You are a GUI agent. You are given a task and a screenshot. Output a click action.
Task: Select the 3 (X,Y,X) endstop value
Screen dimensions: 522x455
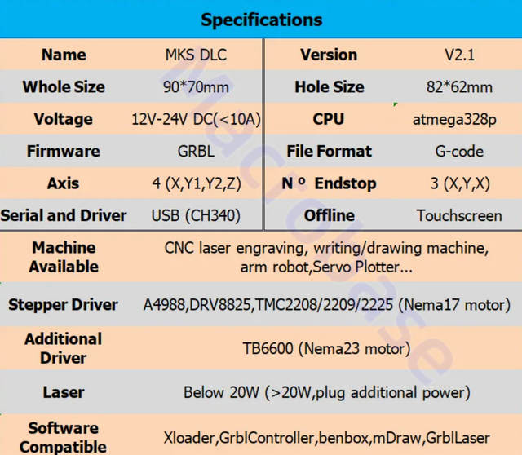[460, 183]
